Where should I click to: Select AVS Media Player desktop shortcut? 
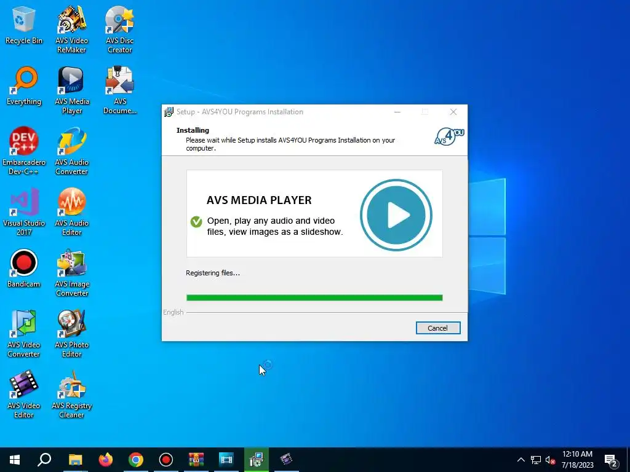(x=71, y=90)
